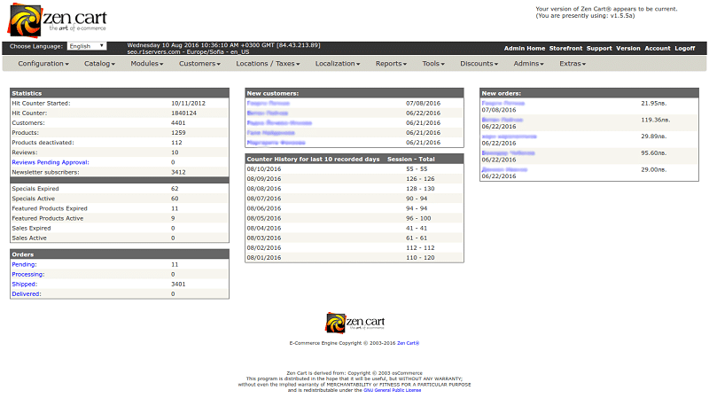Open the Locations / Taxes menu
The width and height of the screenshot is (709, 398).
268,64
